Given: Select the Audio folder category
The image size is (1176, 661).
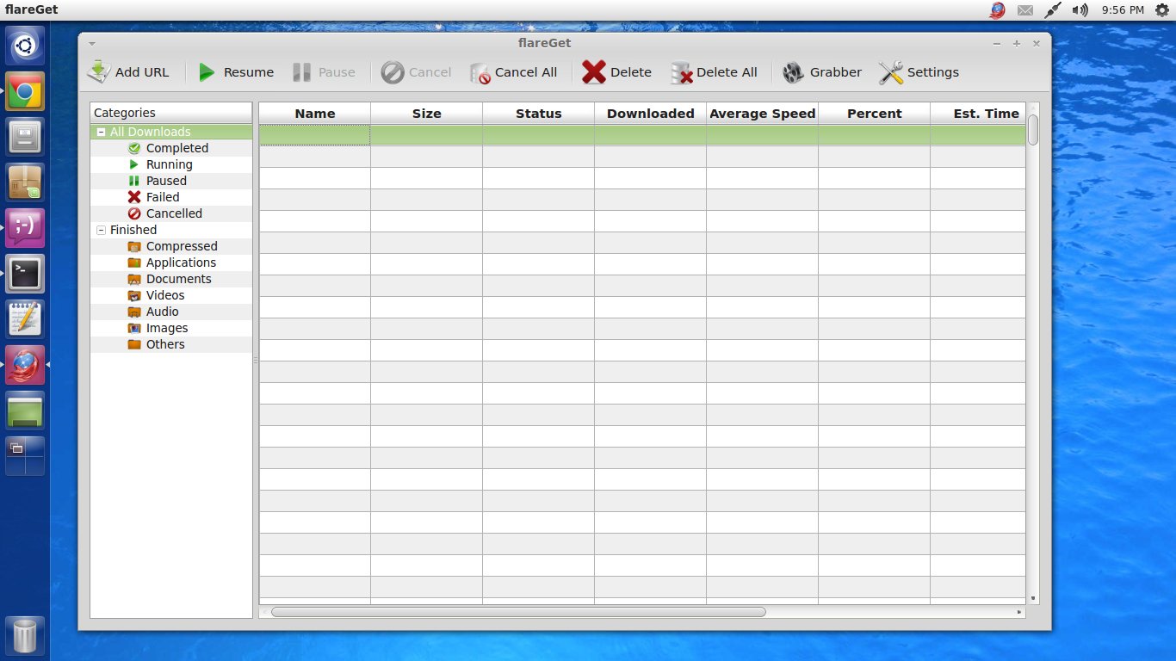Looking at the screenshot, I should click(162, 312).
